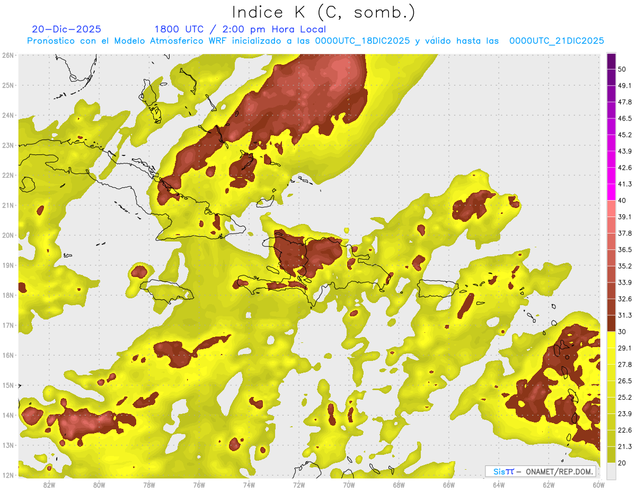This screenshot has width=636, height=492.
Task: Click the salmon pink swatch beside 39.1
Action: (611, 208)
